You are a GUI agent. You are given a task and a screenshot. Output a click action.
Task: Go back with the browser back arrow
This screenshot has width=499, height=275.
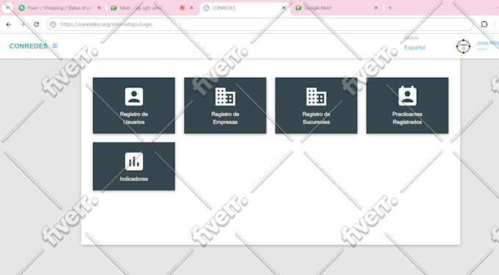(9, 24)
